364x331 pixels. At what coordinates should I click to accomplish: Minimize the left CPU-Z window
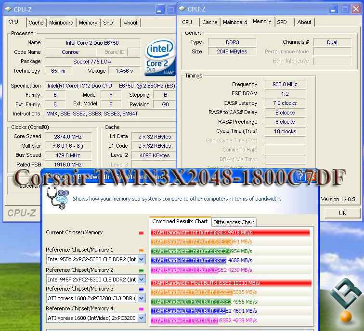tap(159, 10)
